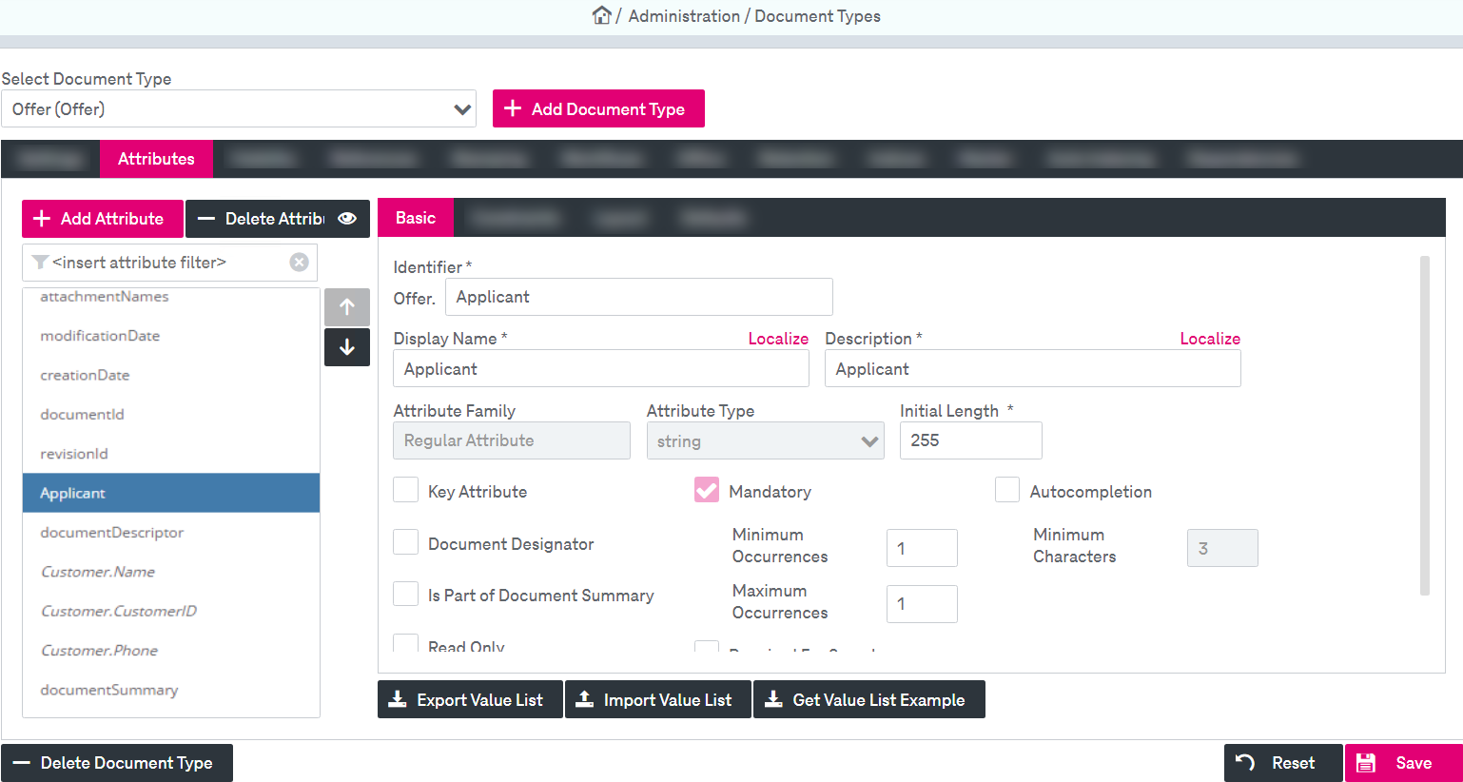Toggle the eye icon beside Delete Attribute

point(347,219)
